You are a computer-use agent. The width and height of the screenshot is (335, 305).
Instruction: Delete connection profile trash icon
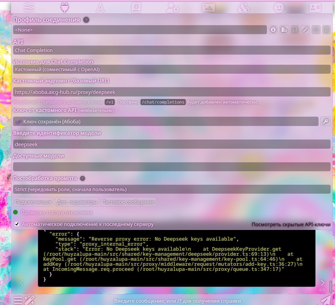(326, 30)
